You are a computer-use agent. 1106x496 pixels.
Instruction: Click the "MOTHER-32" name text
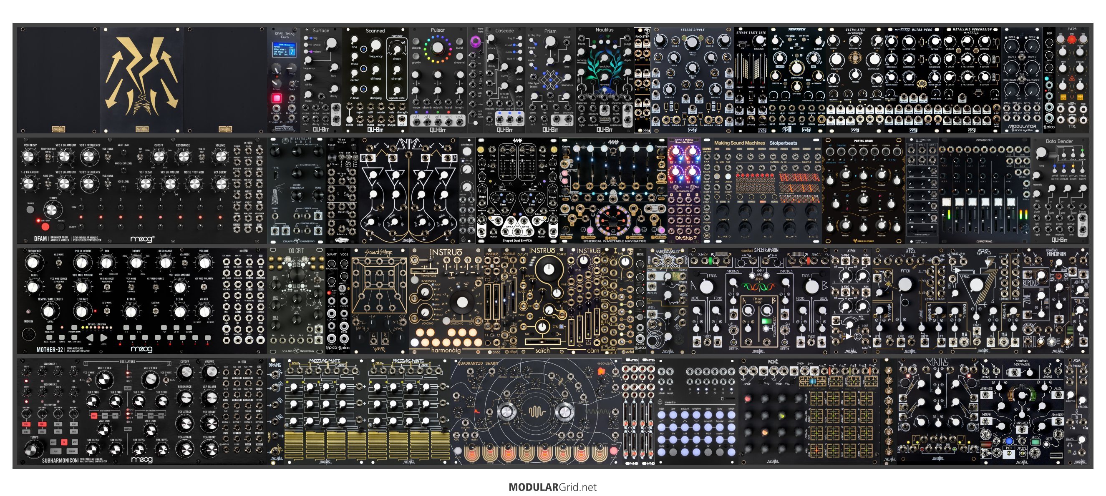click(x=50, y=350)
